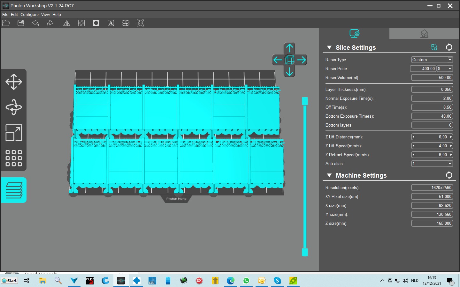
Task: Rotate view left with left arrow
Action: 278,60
